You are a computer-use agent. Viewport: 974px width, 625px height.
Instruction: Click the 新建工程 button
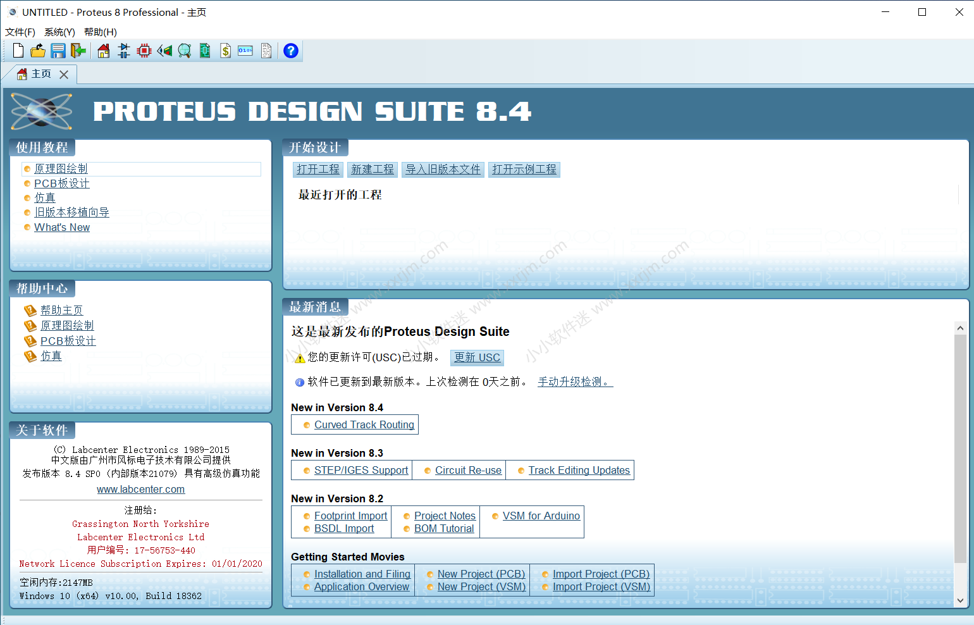point(373,170)
